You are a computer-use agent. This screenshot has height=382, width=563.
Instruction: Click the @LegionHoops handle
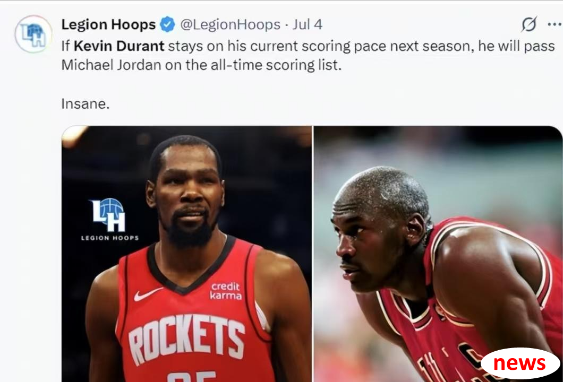coord(230,24)
